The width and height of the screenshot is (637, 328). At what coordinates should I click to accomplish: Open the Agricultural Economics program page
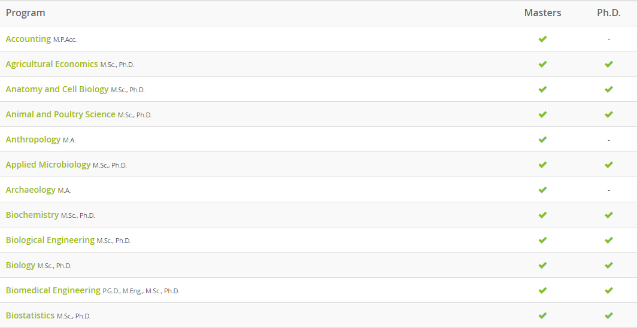[x=51, y=64]
